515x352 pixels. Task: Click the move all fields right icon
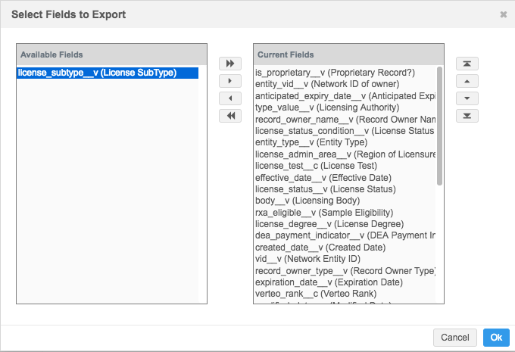[x=229, y=63]
